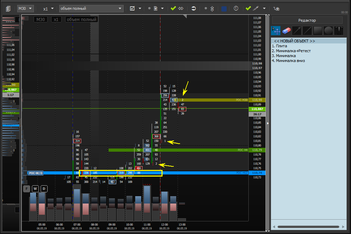Click the circular arrow refresh icon
The image size is (351, 234).
[194, 8]
